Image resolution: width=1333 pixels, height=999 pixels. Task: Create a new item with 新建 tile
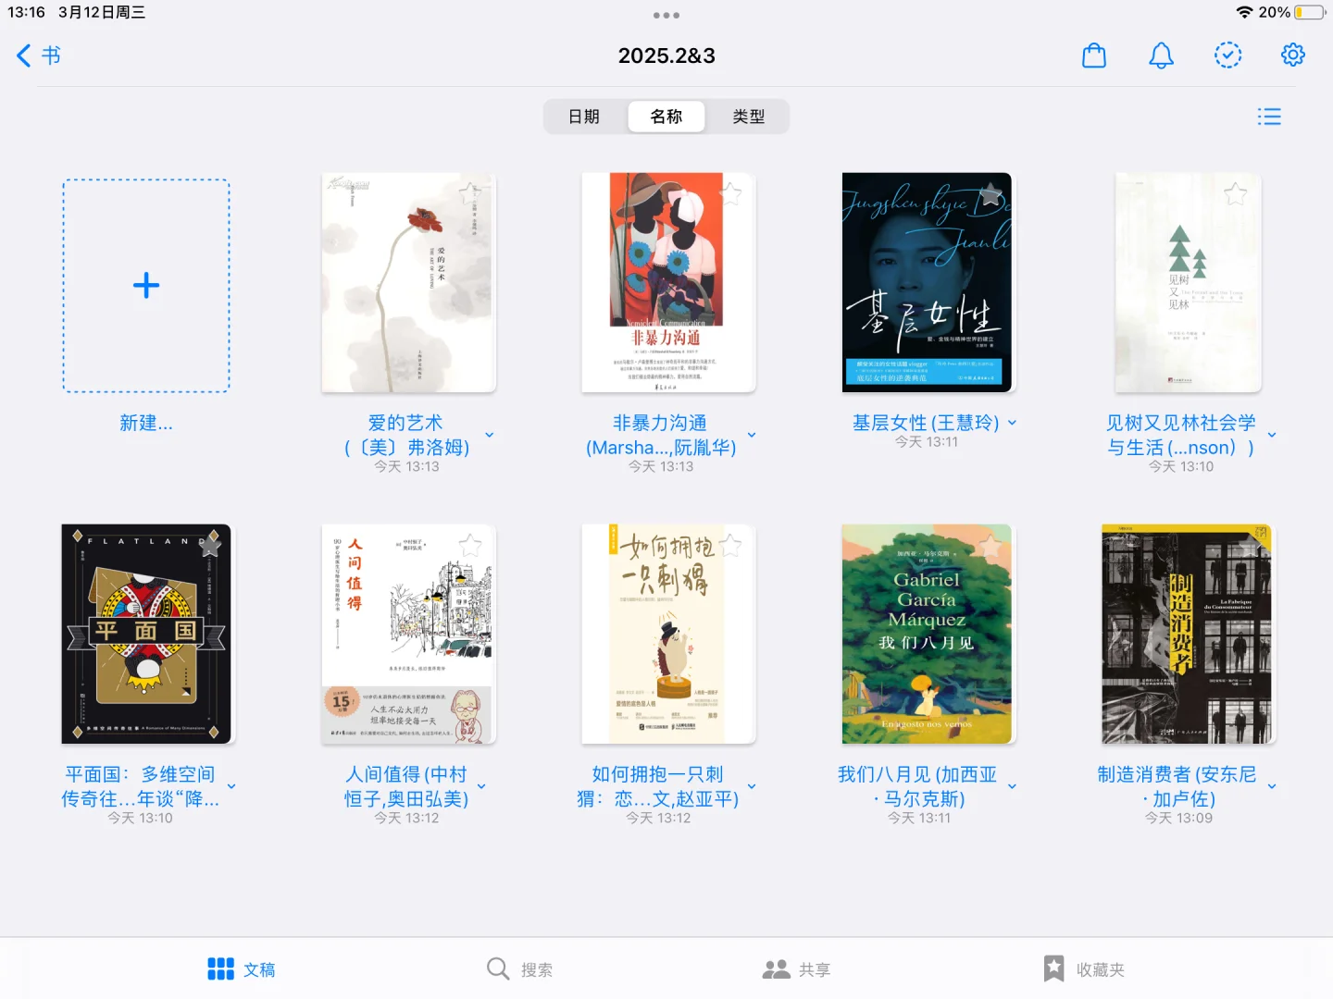pos(146,286)
